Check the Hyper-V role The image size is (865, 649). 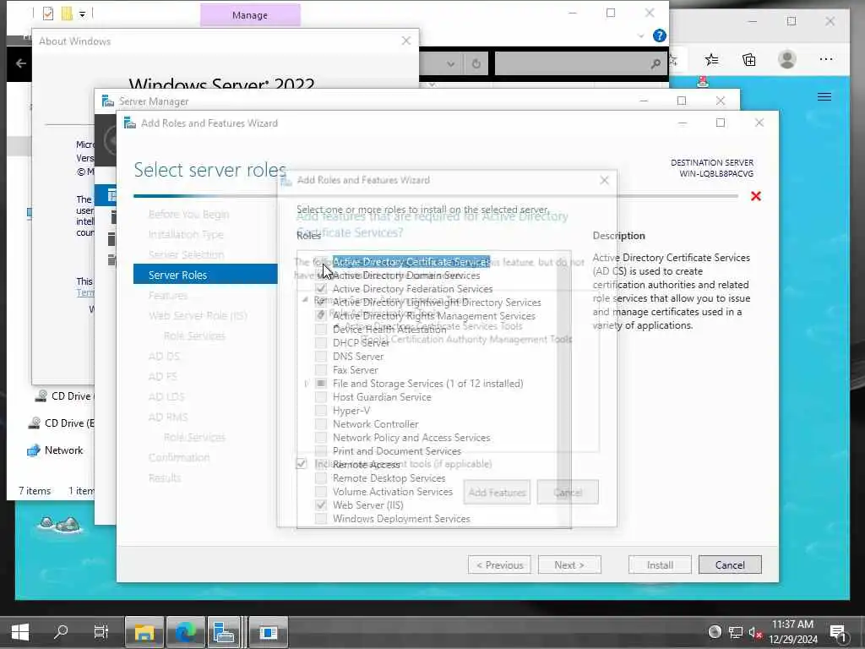tap(321, 411)
